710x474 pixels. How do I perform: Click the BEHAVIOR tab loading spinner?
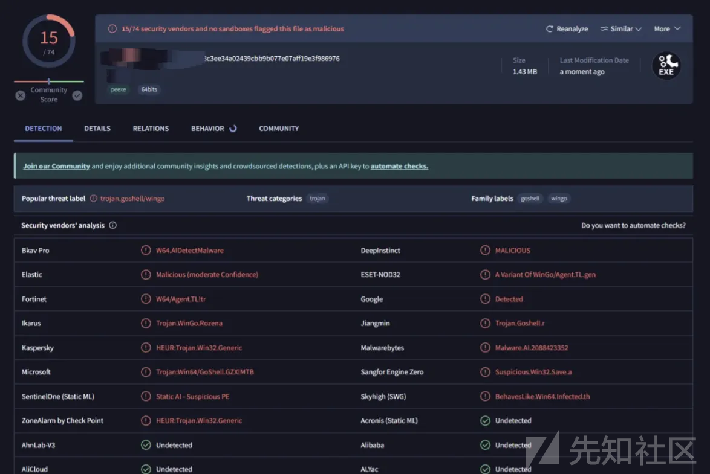(233, 129)
